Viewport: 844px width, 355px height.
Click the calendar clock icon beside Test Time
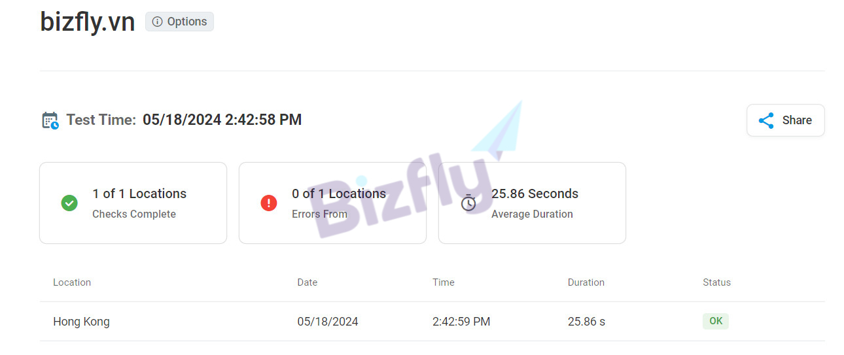[50, 120]
